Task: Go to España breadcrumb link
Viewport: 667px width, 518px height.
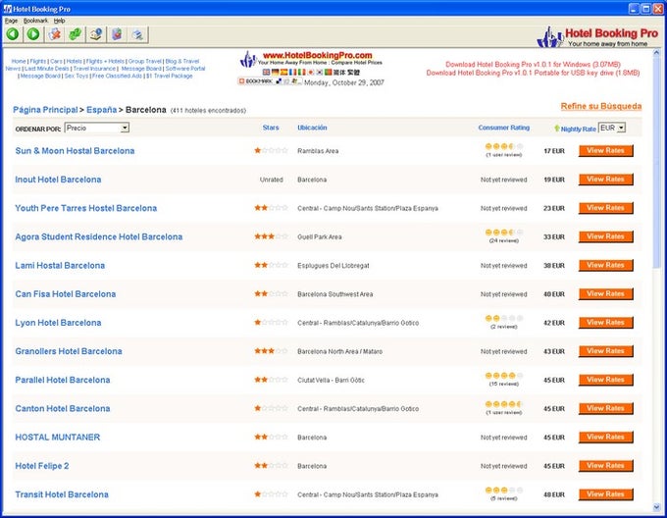Action: [102, 110]
